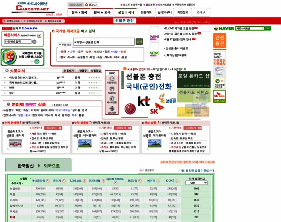Click the CARDSITE.NET logo
This screenshot has width=281, height=222.
pos(33,8)
